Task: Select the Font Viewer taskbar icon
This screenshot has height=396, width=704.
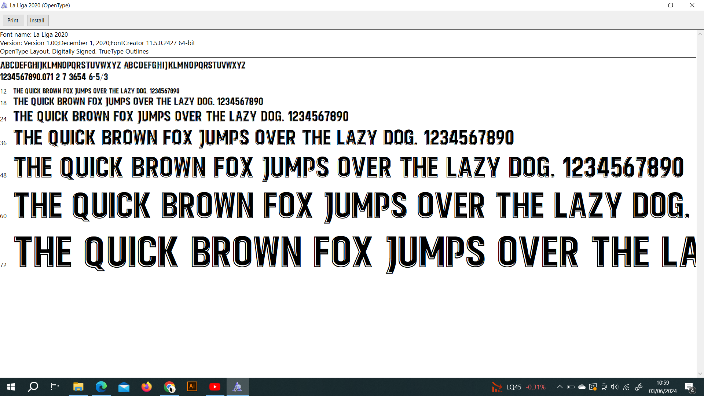Action: pos(238,387)
